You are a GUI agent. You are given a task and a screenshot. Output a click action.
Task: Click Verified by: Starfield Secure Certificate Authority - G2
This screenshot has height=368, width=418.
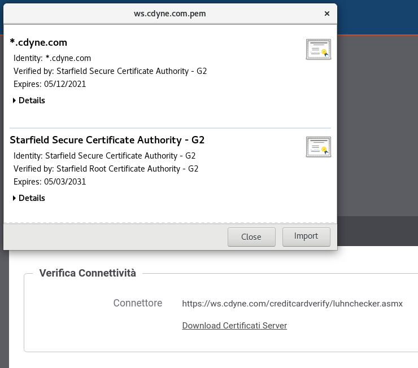click(110, 71)
